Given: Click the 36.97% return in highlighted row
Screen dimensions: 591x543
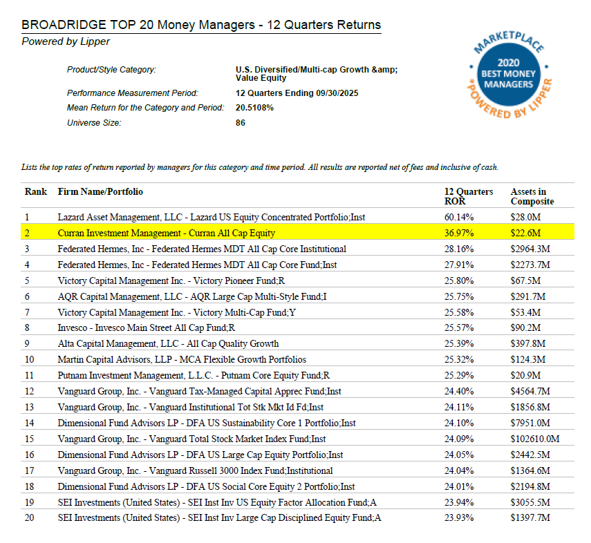Looking at the screenshot, I should [x=459, y=233].
